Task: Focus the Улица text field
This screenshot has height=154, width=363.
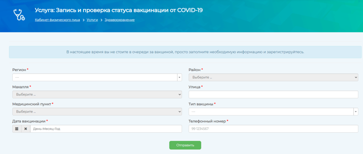Action: (x=273, y=95)
